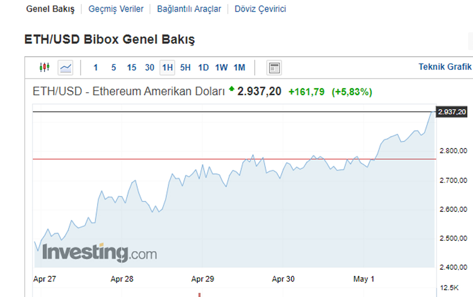This screenshot has width=473, height=297.
Task: Click the 2.937,20 current price label
Action: pyautogui.click(x=452, y=112)
